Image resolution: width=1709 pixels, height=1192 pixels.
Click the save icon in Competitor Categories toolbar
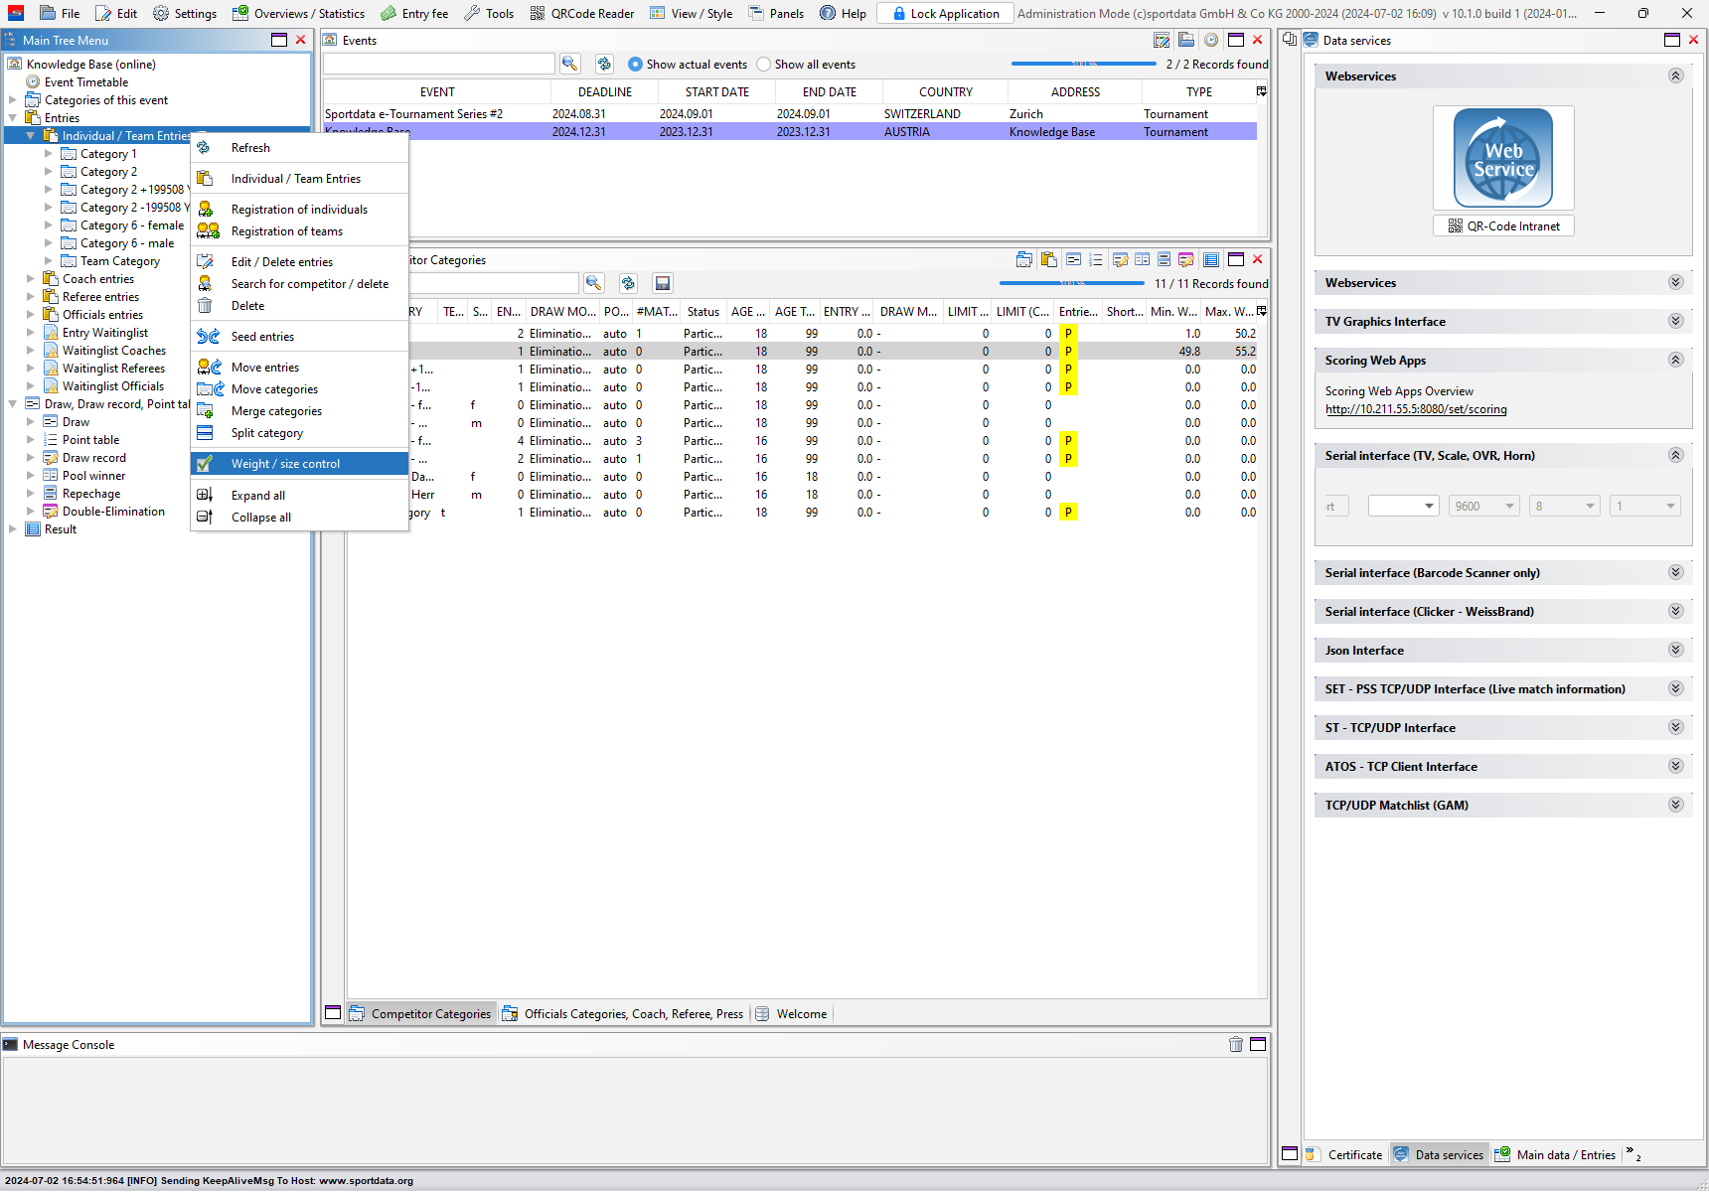pos(663,283)
